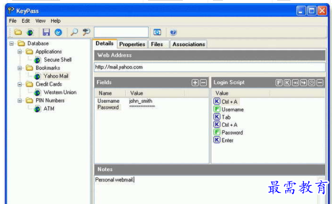Add a field with the plus icon
The width and height of the screenshot is (332, 204).
tap(195, 83)
